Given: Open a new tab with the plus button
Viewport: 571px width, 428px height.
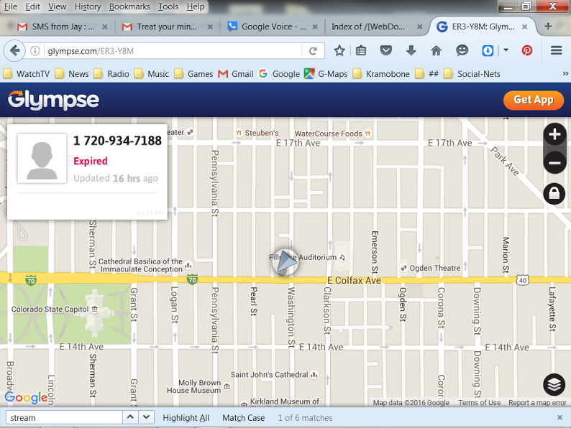Looking at the screenshot, I should (548, 26).
